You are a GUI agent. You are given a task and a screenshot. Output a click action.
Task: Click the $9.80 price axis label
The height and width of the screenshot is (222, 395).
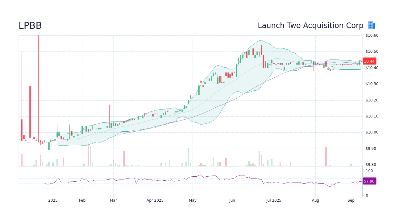(371, 165)
